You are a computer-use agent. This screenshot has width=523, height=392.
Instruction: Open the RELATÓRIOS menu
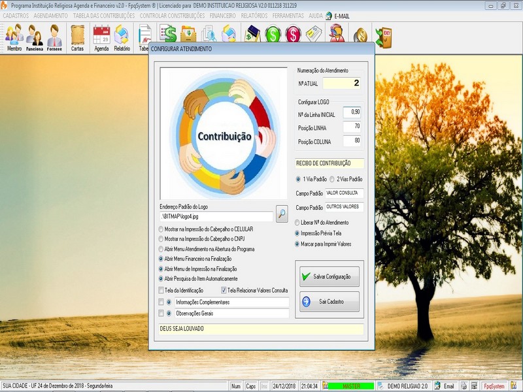coord(254,16)
